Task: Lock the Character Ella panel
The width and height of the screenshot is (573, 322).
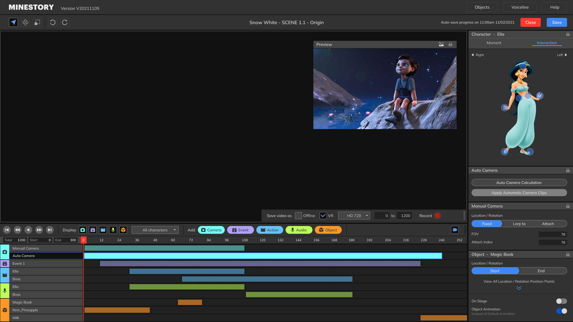Action: coord(568,34)
